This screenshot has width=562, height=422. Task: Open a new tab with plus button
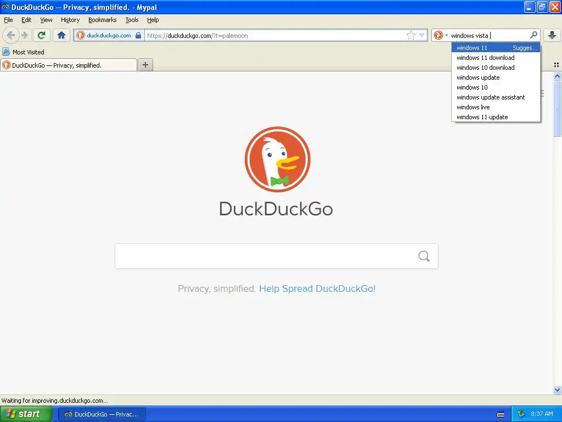[145, 65]
